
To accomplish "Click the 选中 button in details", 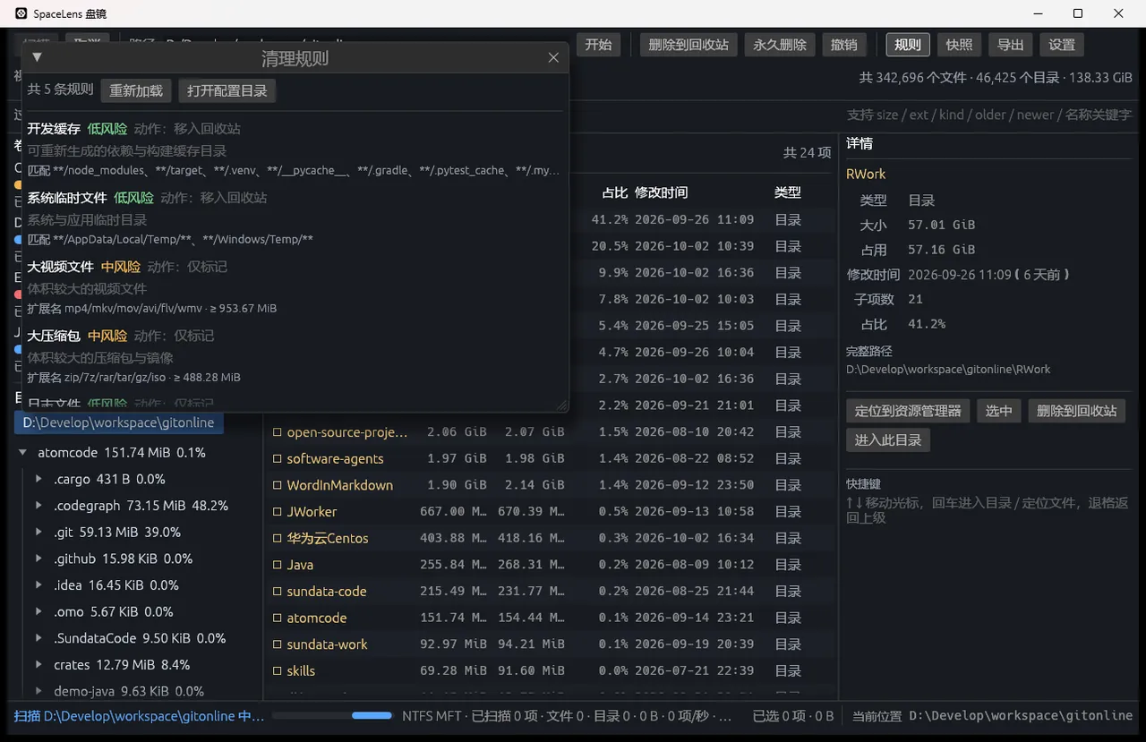I will [999, 411].
